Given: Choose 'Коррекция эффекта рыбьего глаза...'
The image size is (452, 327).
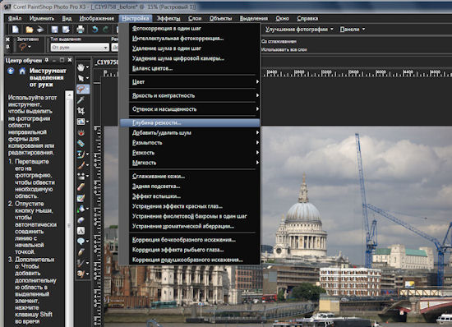Looking at the screenshot, I should pos(190,250).
